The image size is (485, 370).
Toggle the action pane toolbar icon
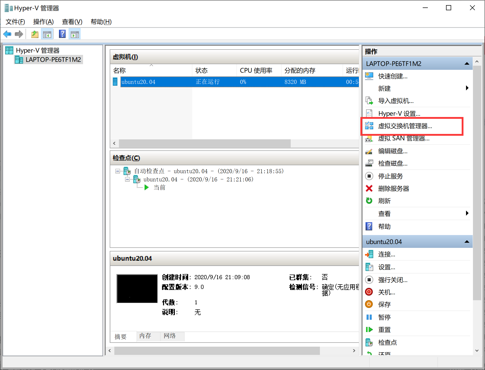coord(75,34)
